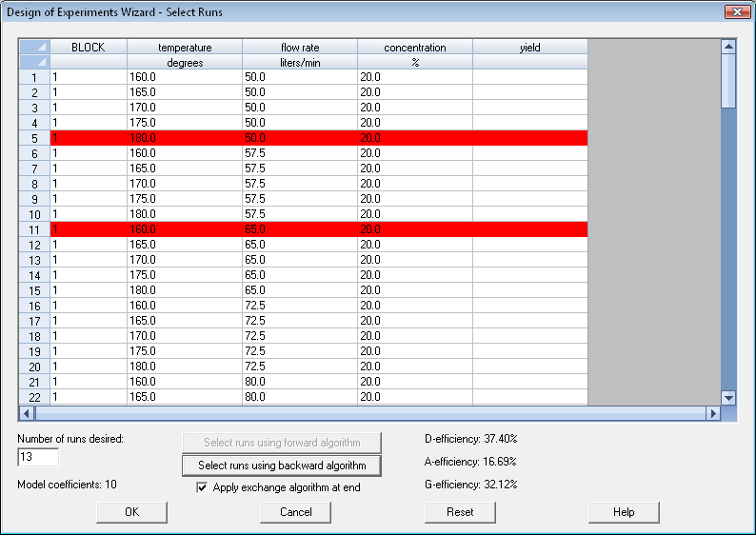Select highlighted row 5 header

(x=34, y=138)
